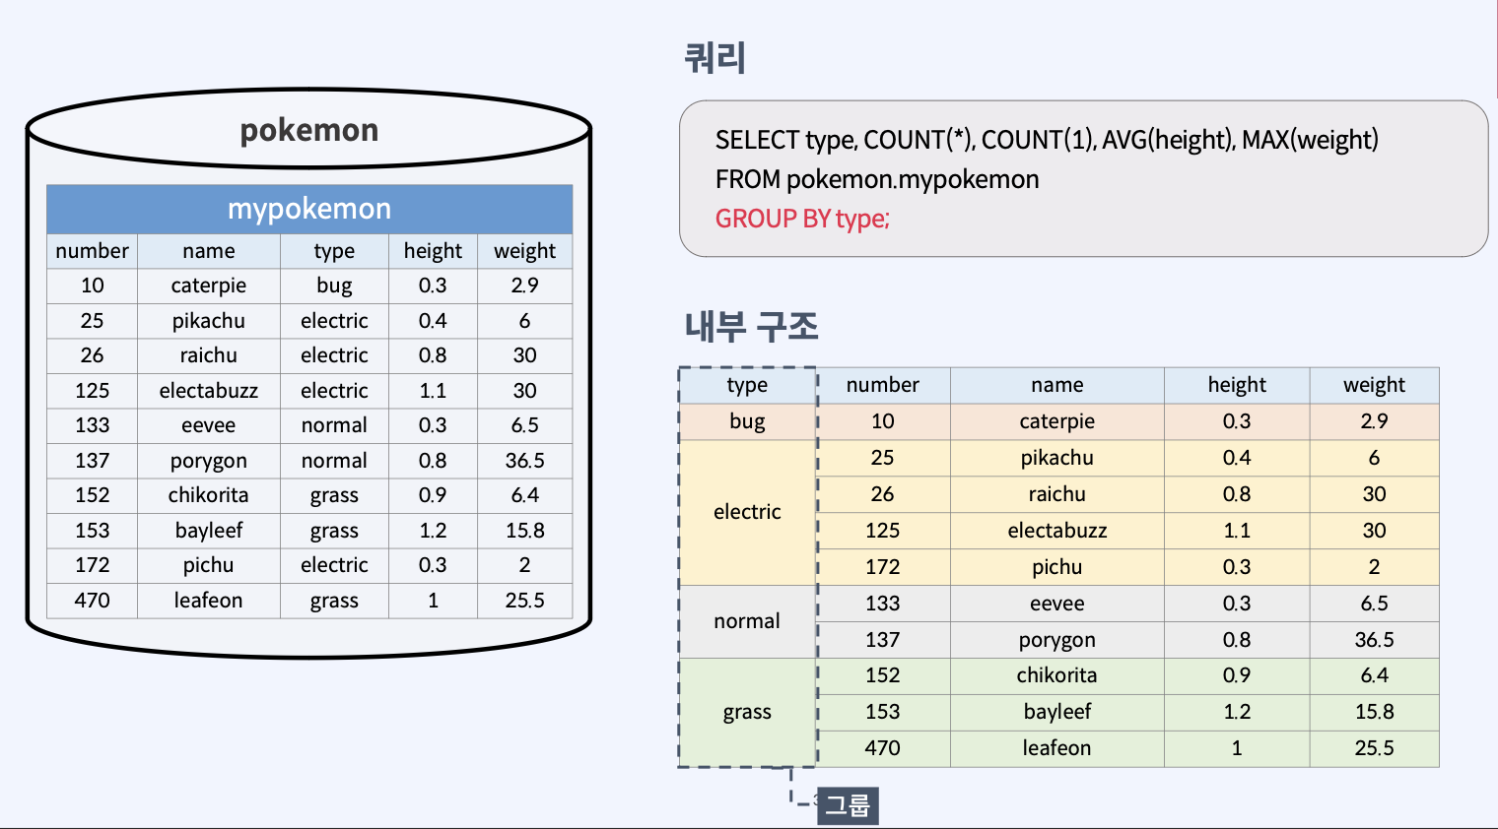This screenshot has width=1498, height=829.
Task: Click number 137 in the 내부 구조 table
Action: coord(883,640)
